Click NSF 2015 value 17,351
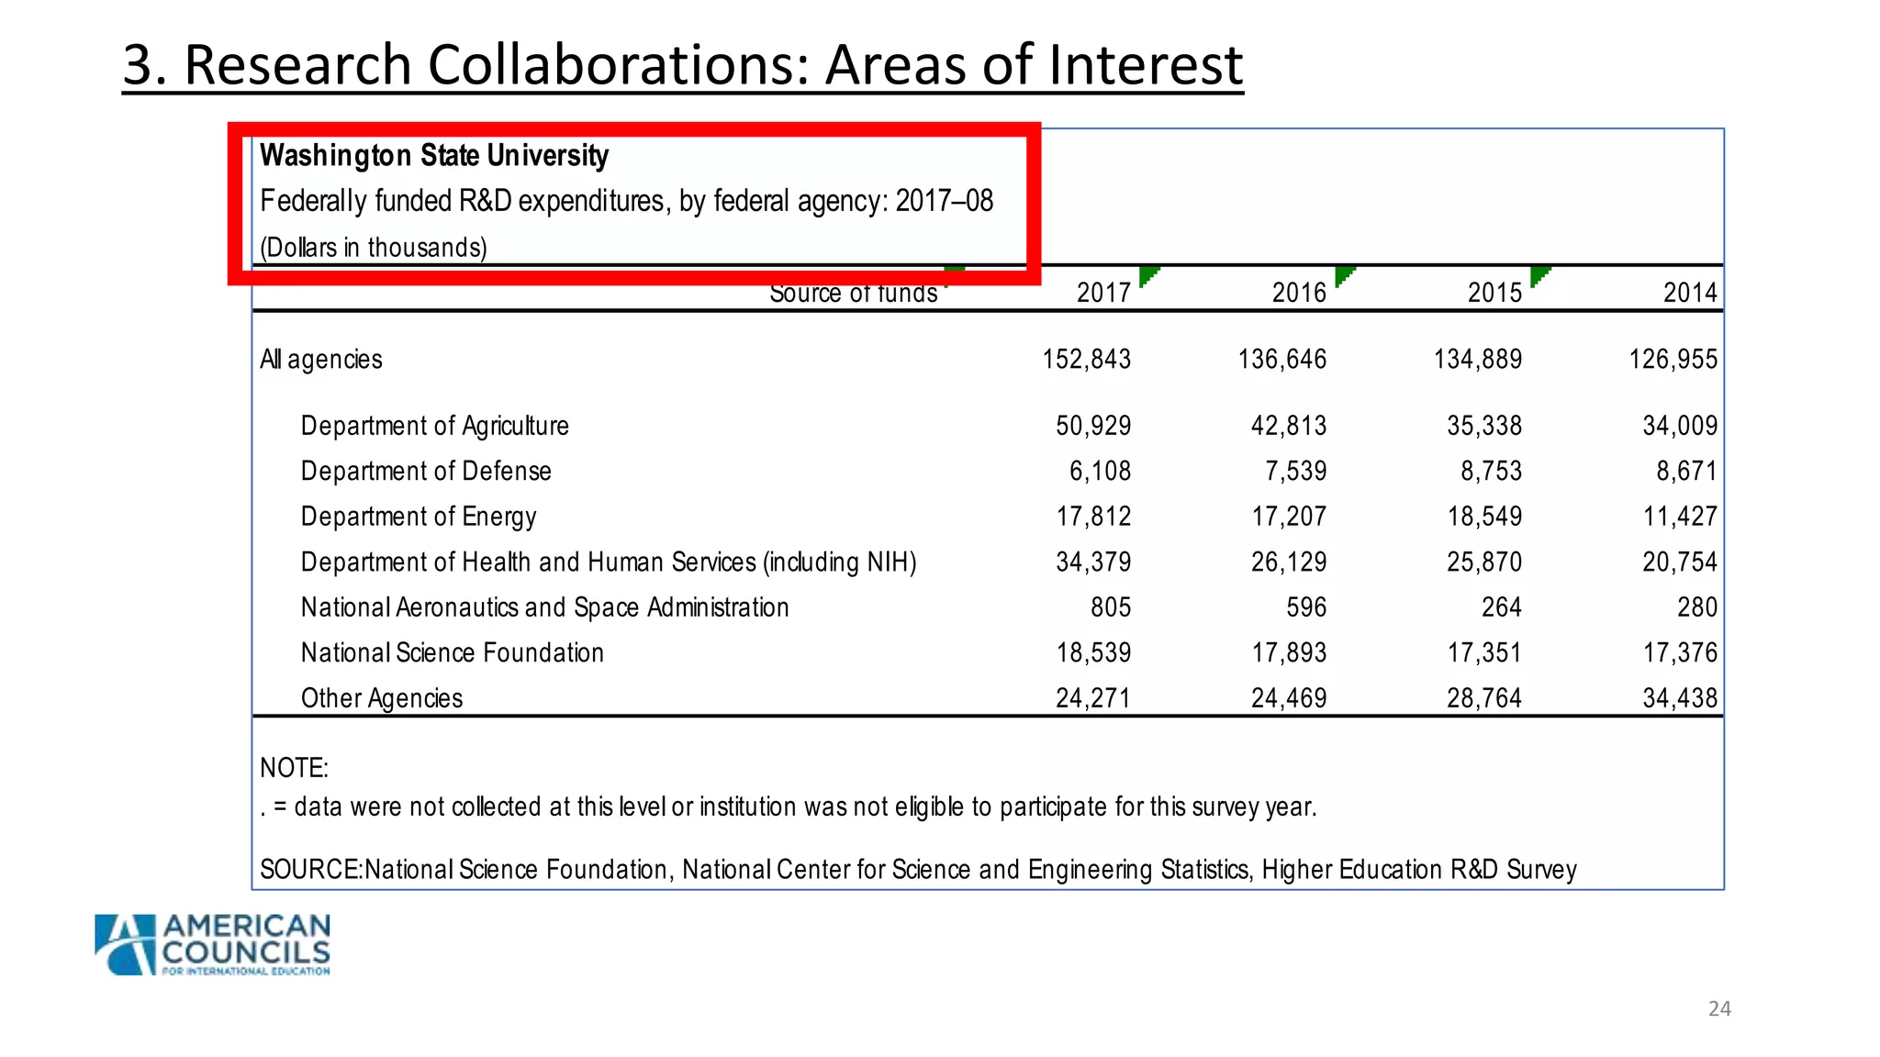This screenshot has height=1057, width=1880. [x=1484, y=652]
